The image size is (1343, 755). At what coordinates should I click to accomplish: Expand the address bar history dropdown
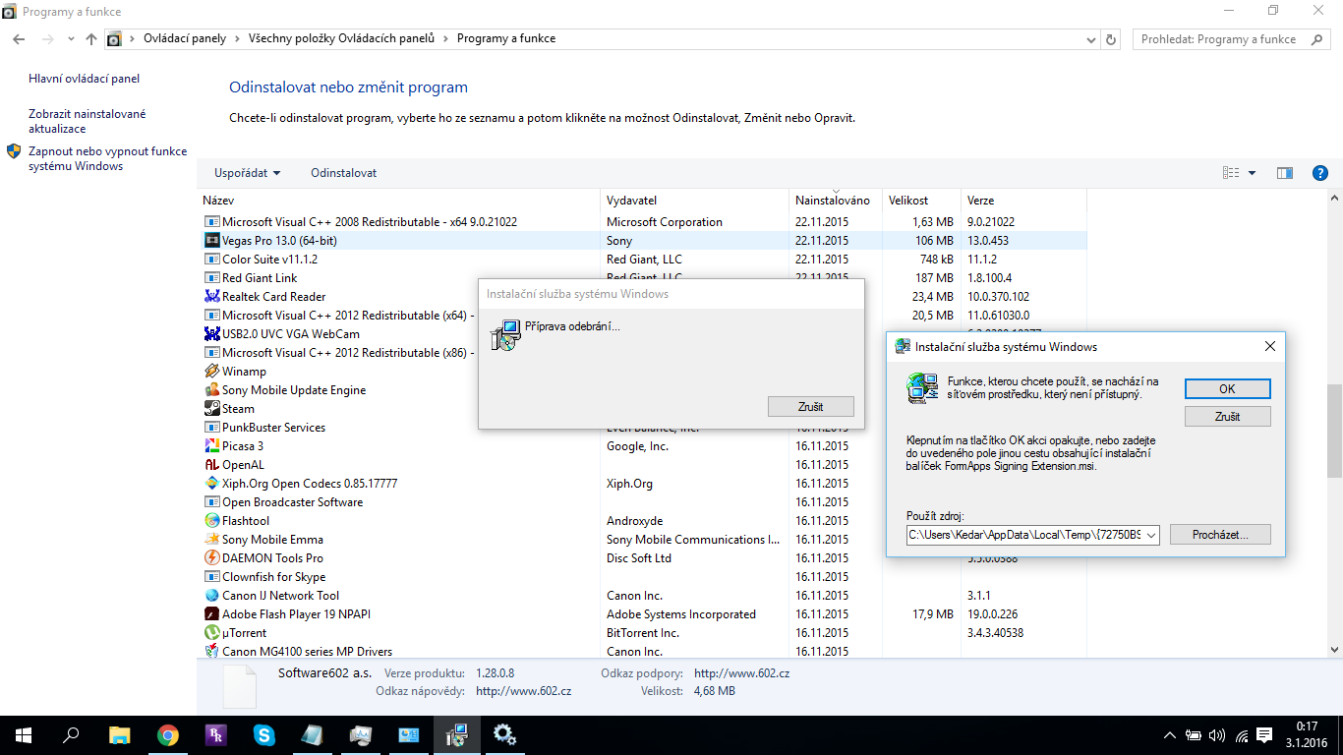(x=1091, y=39)
